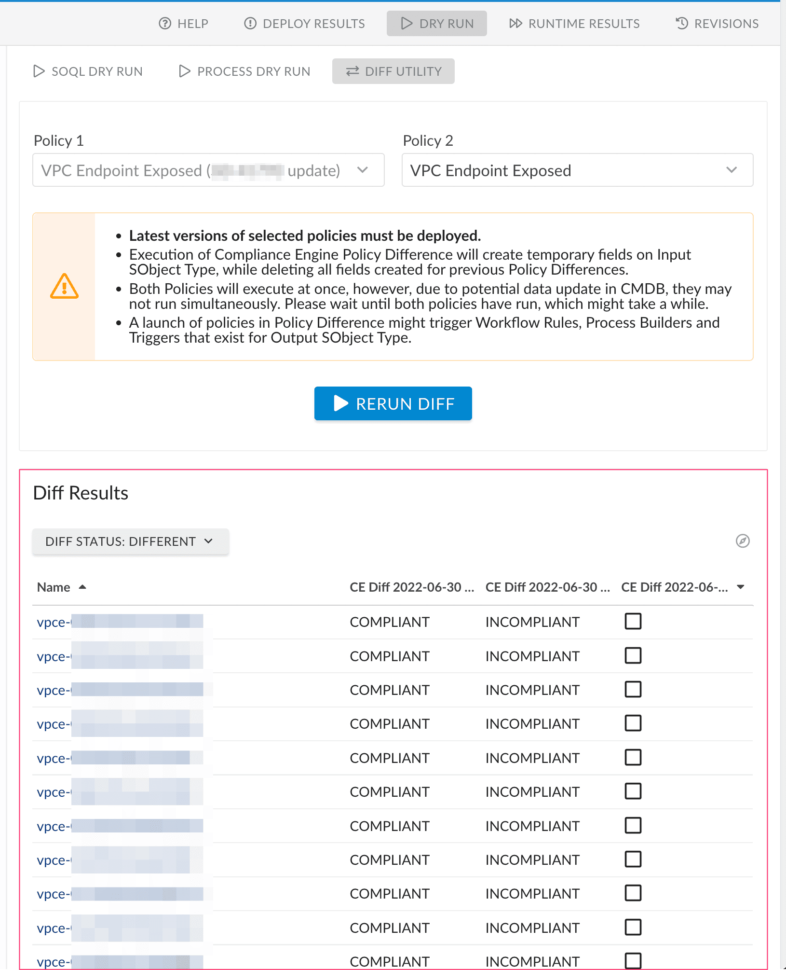The height and width of the screenshot is (970, 786).
Task: Click the Rerun Diff button
Action: [x=393, y=403]
